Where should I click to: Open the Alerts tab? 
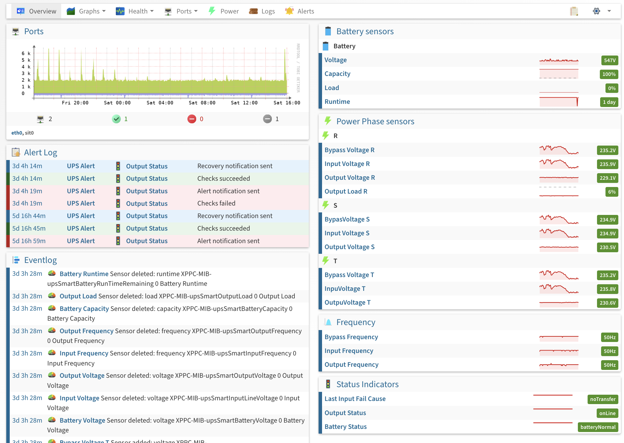299,11
